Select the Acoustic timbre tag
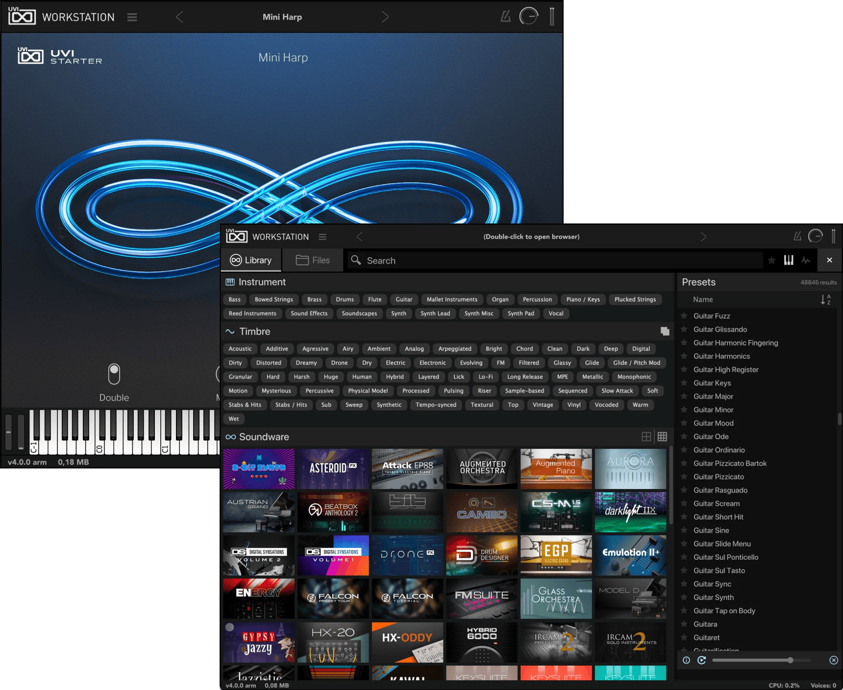Screen dimensions: 843x690 pyautogui.click(x=240, y=349)
